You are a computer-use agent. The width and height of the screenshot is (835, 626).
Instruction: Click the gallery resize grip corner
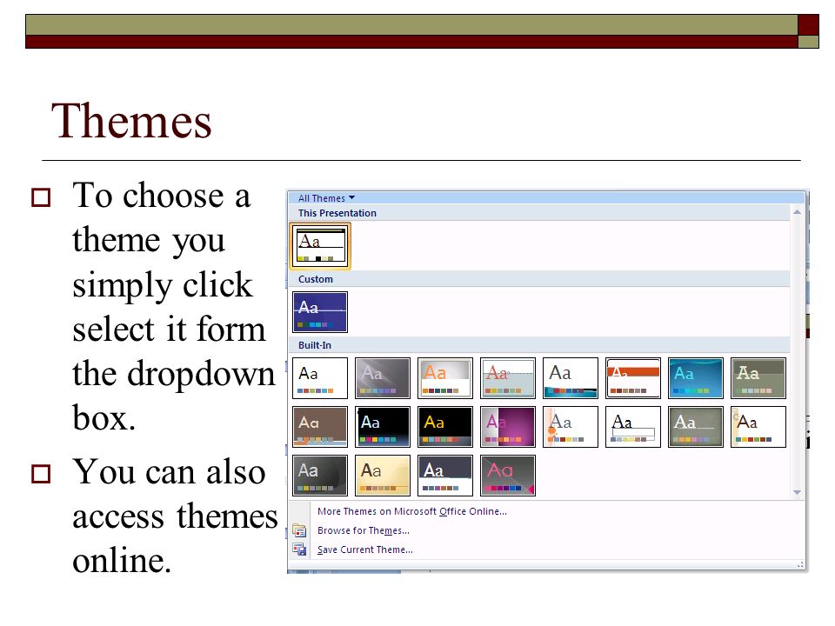[800, 565]
